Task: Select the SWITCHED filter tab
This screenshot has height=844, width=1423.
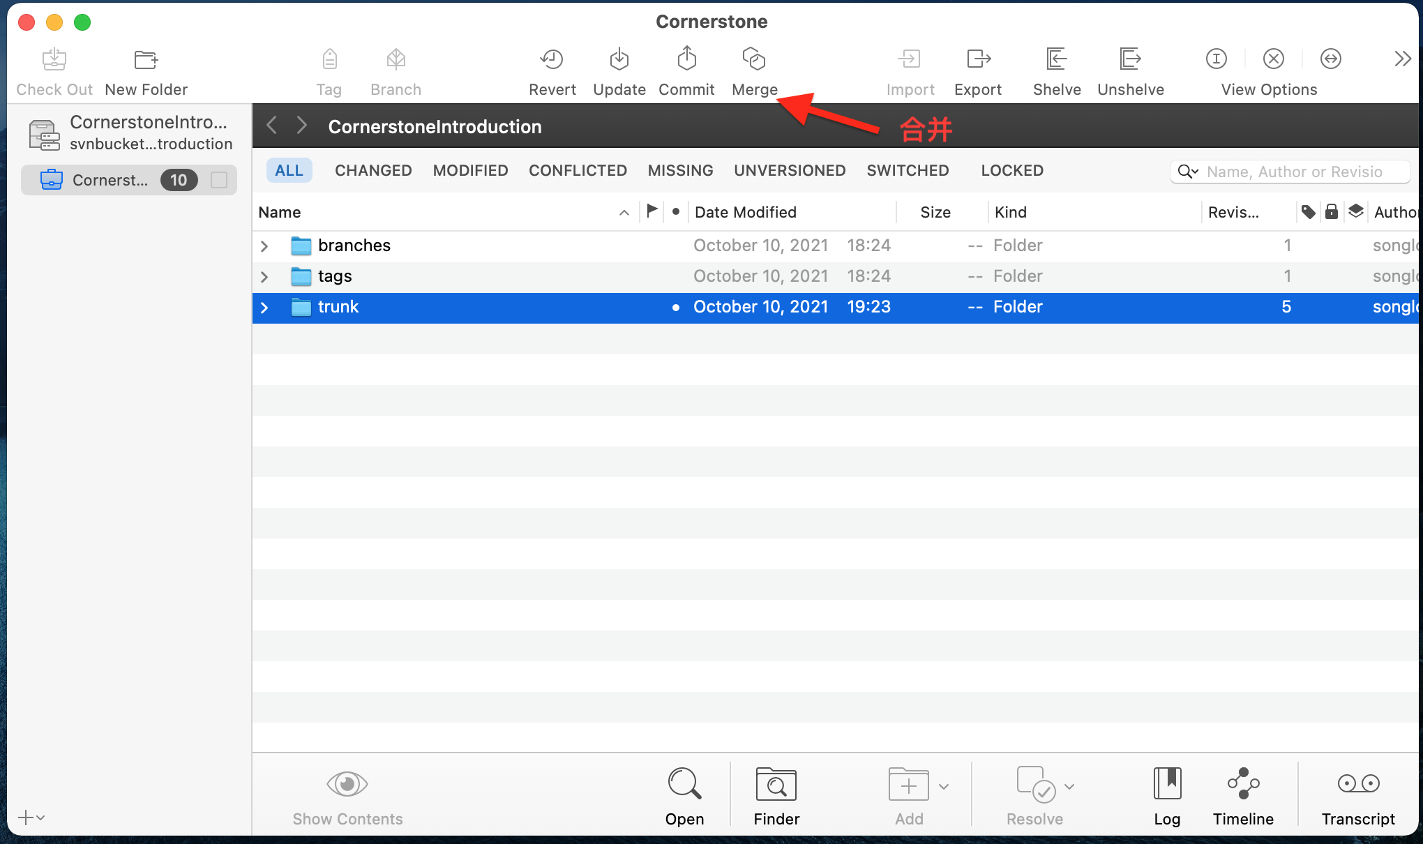Action: pos(908,171)
